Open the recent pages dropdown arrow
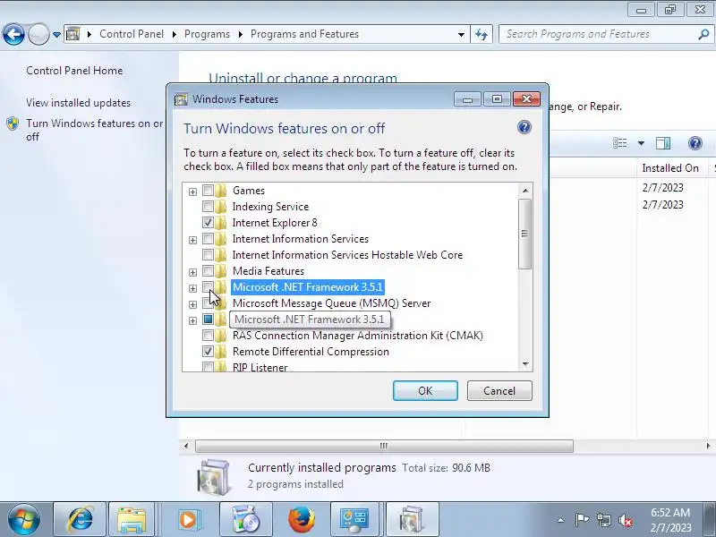Viewport: 716px width, 537px height. [56, 35]
